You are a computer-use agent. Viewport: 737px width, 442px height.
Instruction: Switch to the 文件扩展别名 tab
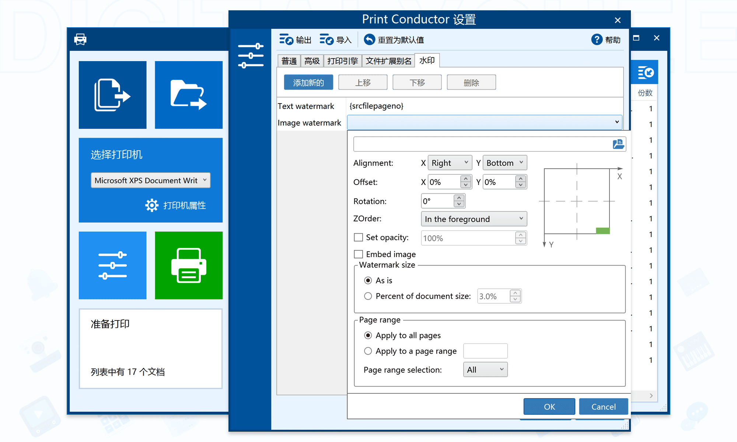pyautogui.click(x=388, y=61)
